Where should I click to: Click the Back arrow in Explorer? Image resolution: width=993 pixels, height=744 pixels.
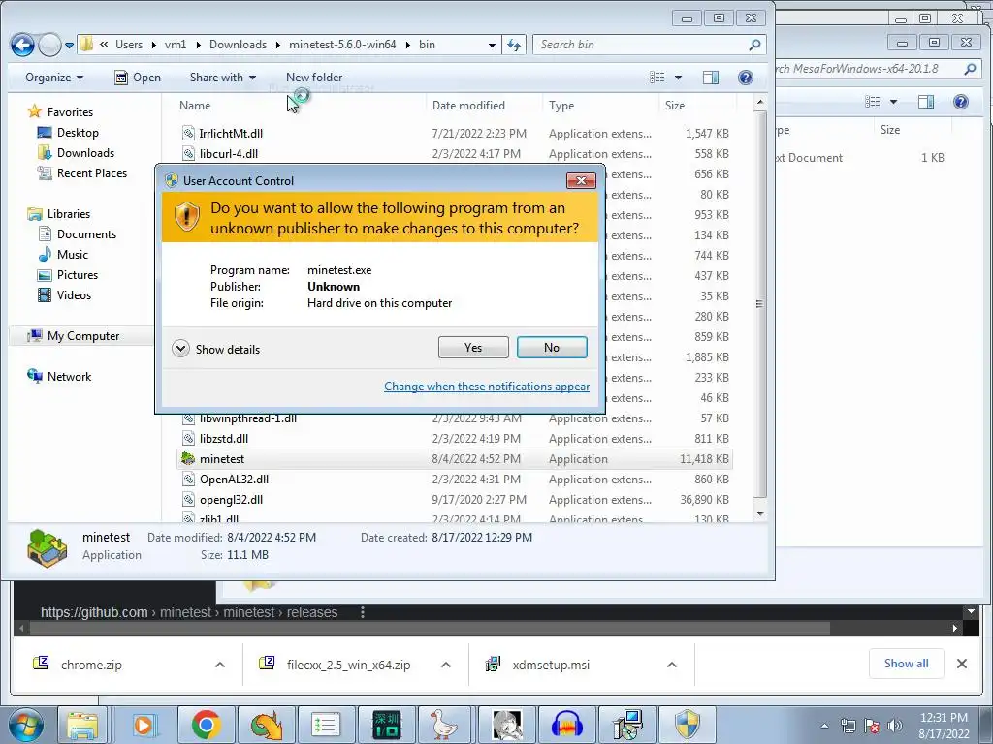(x=22, y=45)
